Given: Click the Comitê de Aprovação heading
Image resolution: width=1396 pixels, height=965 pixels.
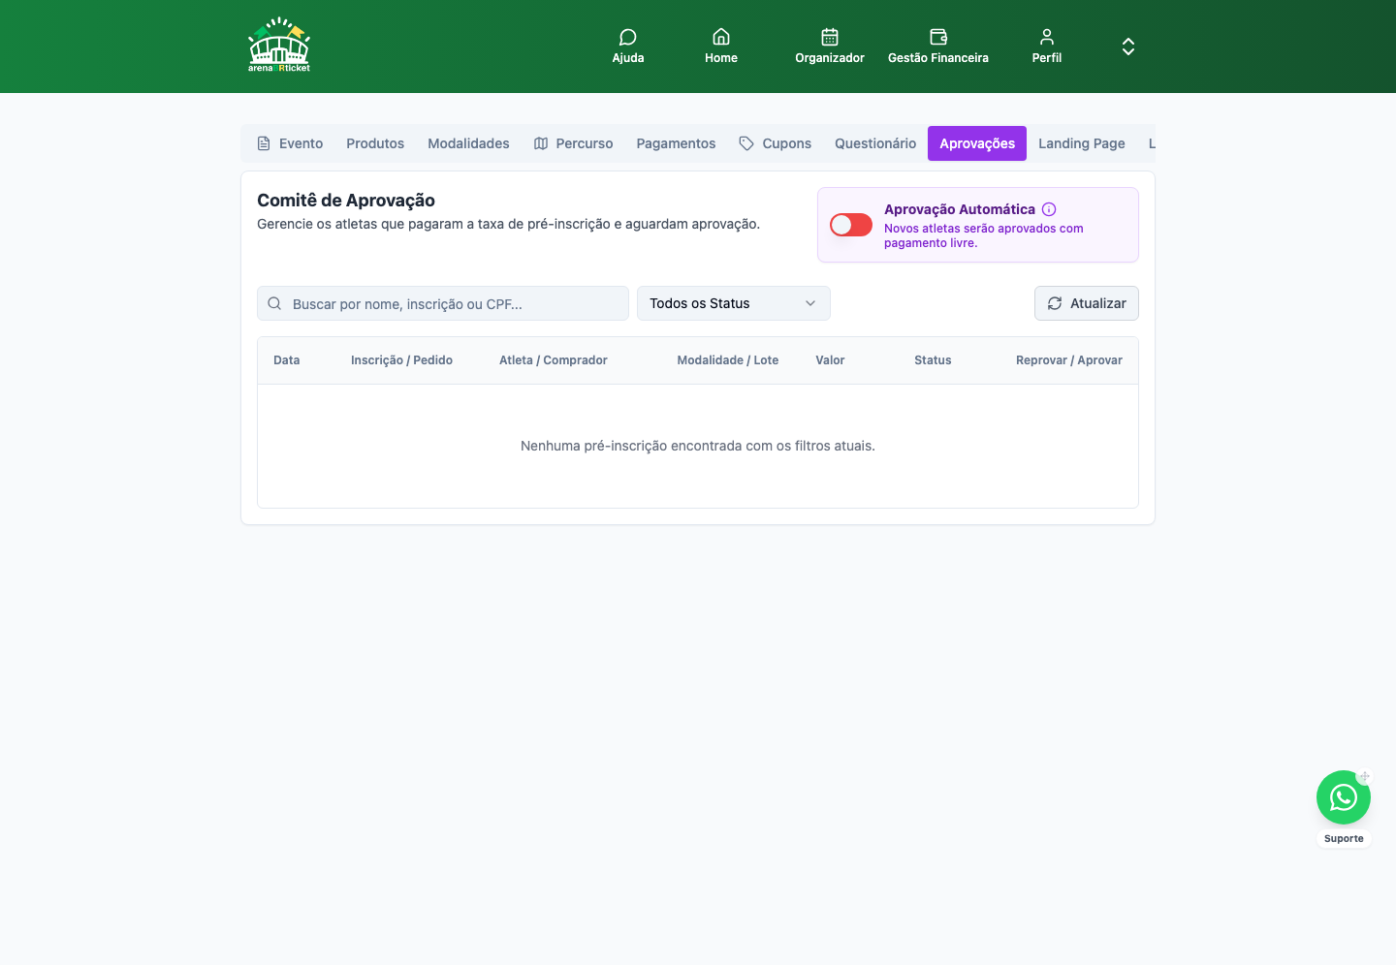Looking at the screenshot, I should (x=346, y=201).
